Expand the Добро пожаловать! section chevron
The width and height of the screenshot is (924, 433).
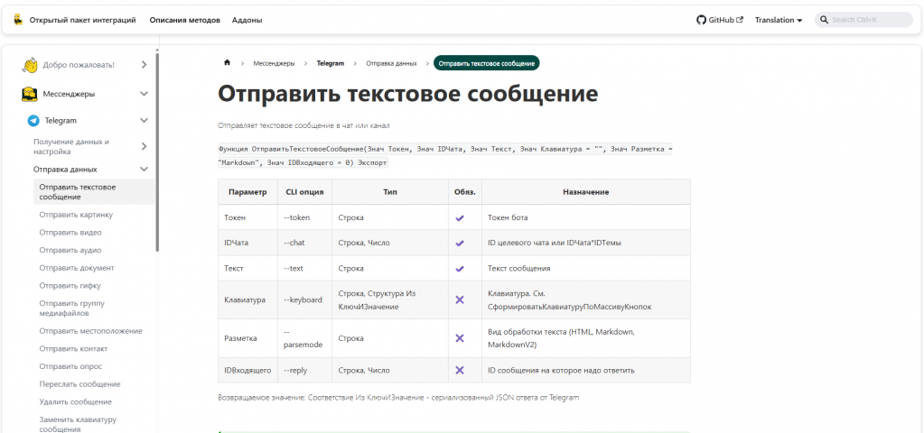pyautogui.click(x=145, y=65)
